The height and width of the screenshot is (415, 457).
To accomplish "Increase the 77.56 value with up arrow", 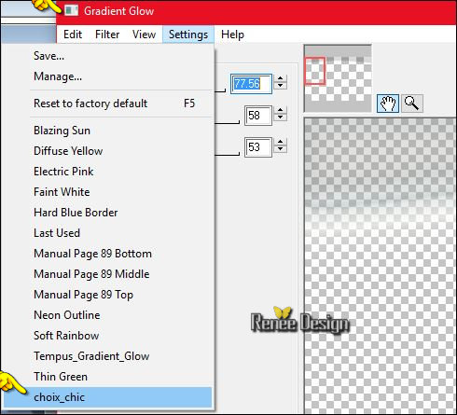I will point(281,78).
